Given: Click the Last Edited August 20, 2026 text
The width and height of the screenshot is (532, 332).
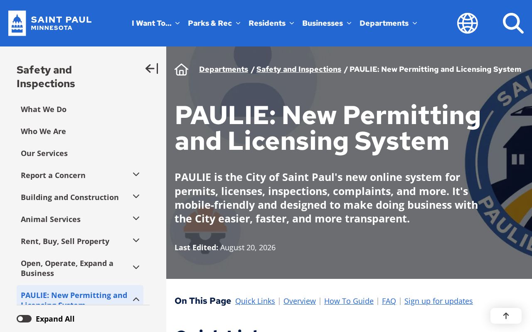Looking at the screenshot, I should click(x=225, y=247).
